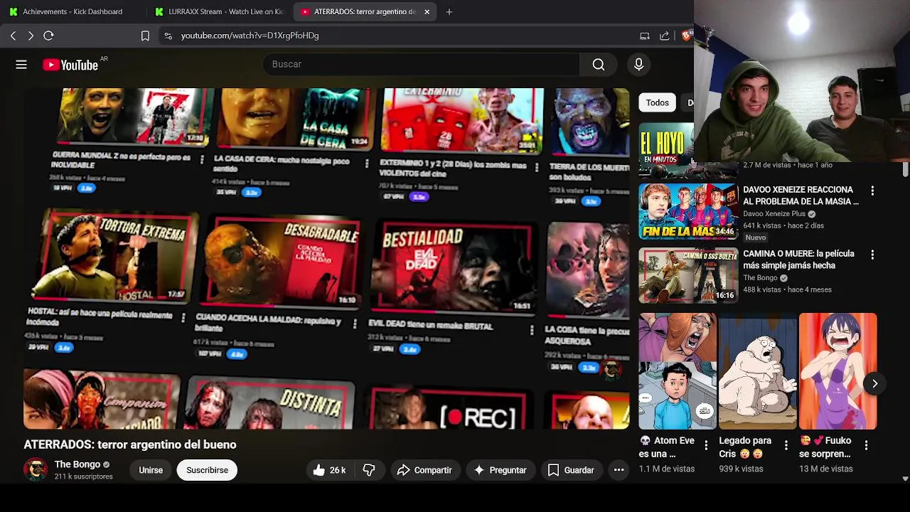Open options menu for CAMINA O MUERE video
Screen dimensions: 910x512
872,255
